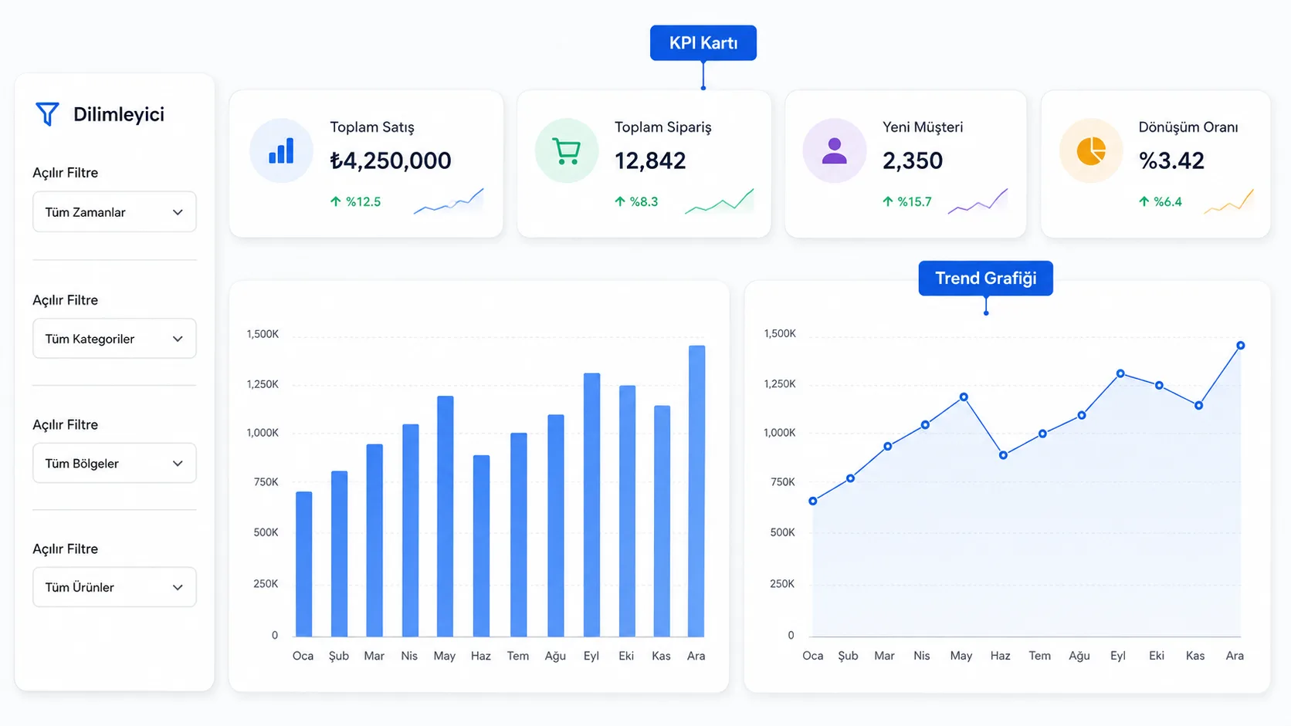
Task: Click the Toplam Satış blue sparkline
Action: [x=449, y=201]
